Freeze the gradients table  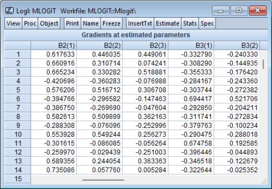coord(111,23)
